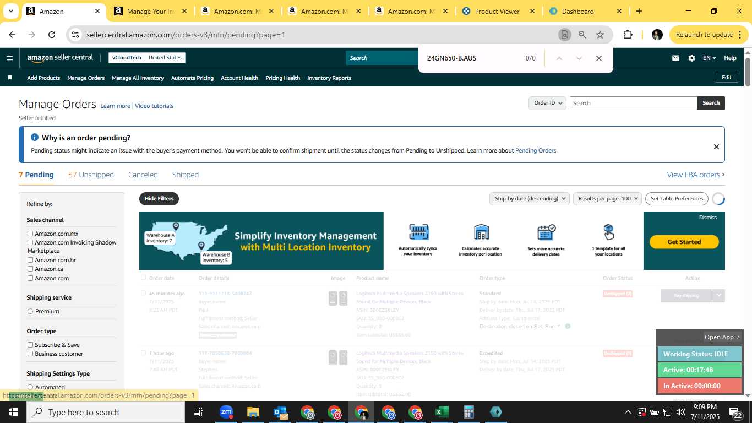Open browser extensions puzzle icon
752x423 pixels.
(x=628, y=35)
